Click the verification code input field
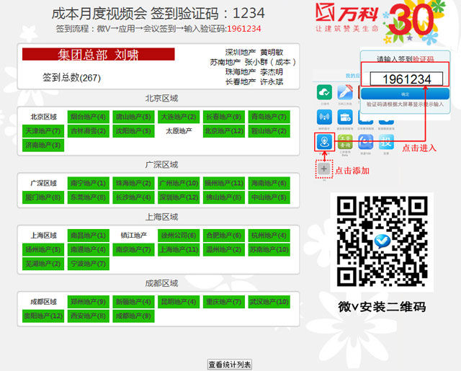The height and width of the screenshot is (371, 461). [x=406, y=79]
